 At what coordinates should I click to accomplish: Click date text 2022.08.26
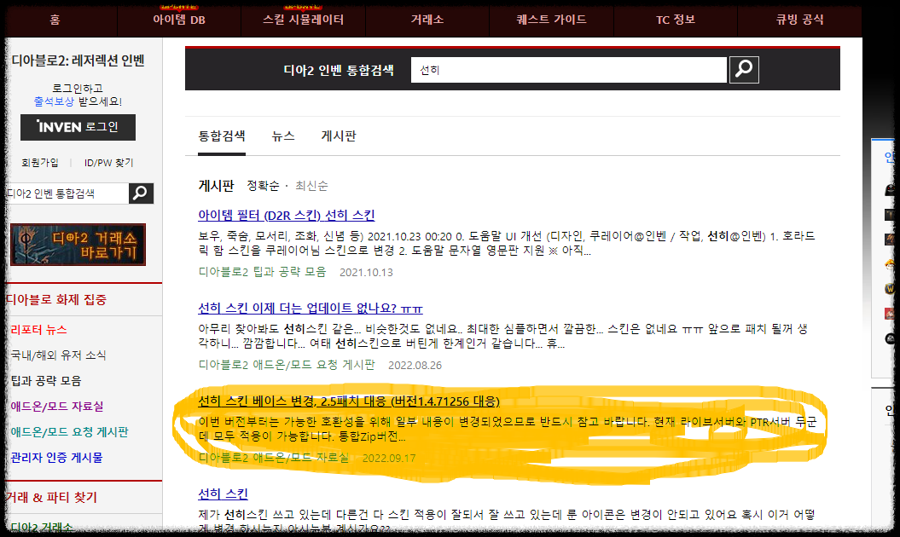(415, 366)
